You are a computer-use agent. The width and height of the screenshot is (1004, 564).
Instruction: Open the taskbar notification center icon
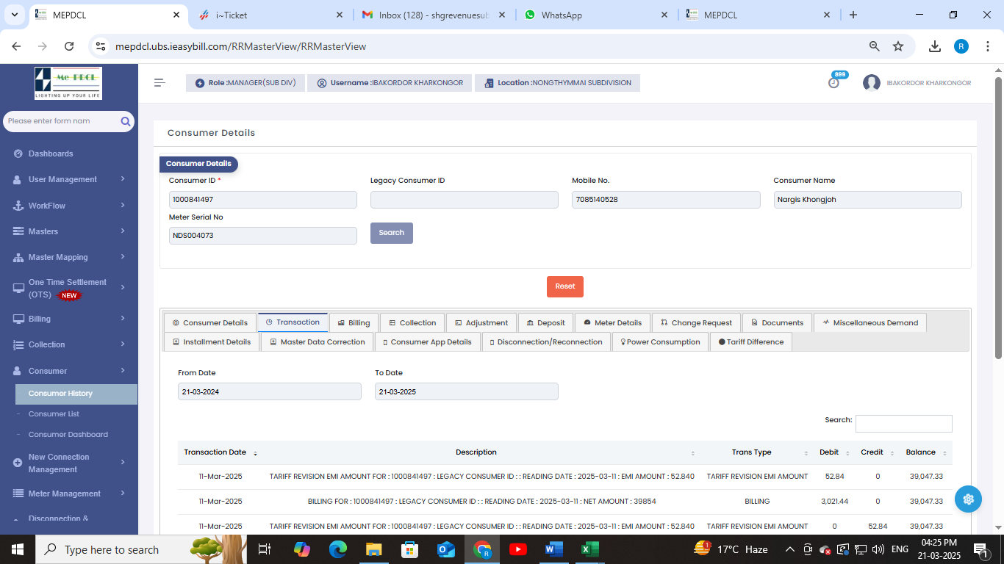pos(980,549)
